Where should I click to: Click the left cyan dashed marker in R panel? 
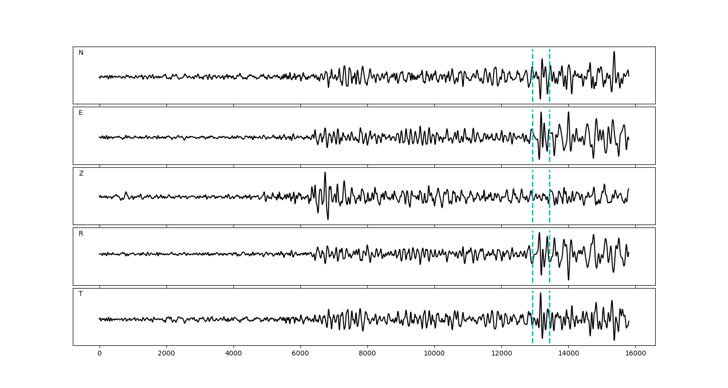pyautogui.click(x=532, y=267)
